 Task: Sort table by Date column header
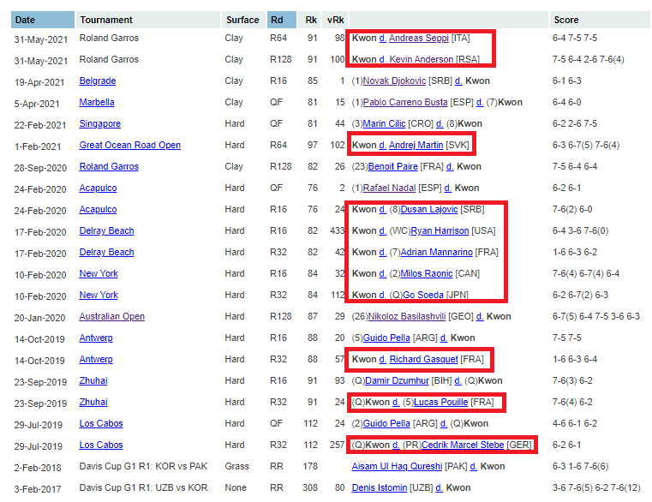click(x=43, y=20)
